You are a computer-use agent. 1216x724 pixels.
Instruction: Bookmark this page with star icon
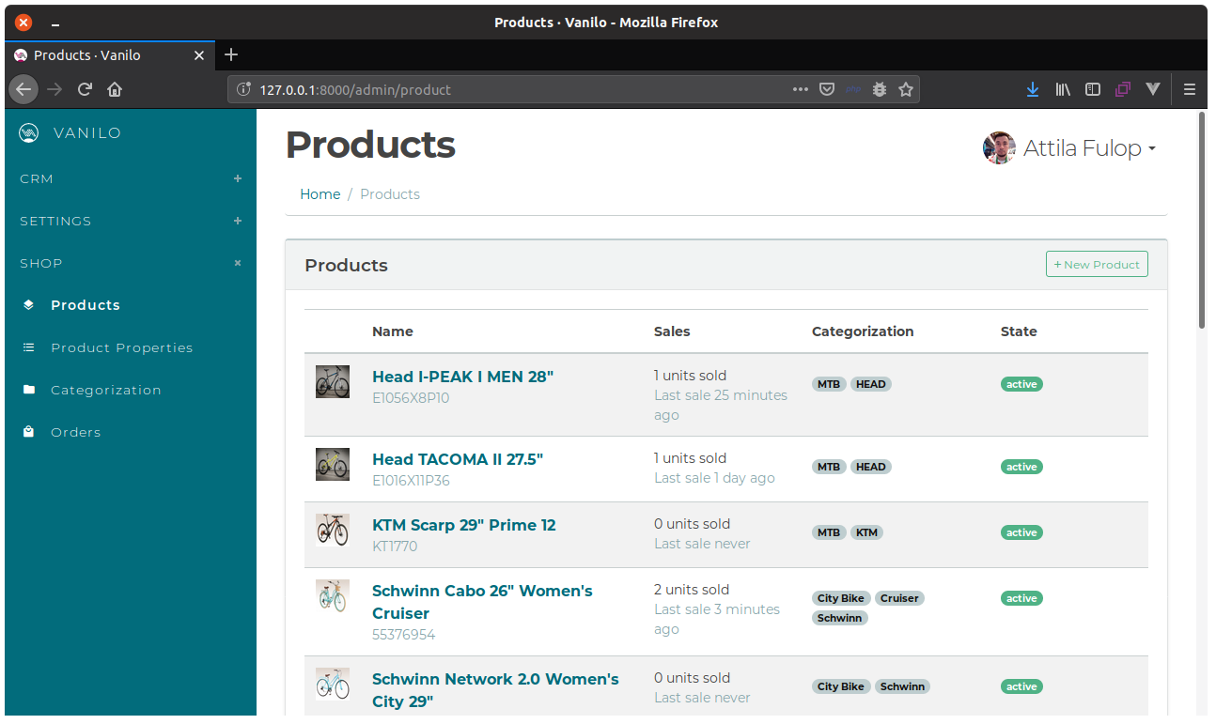[x=906, y=89]
